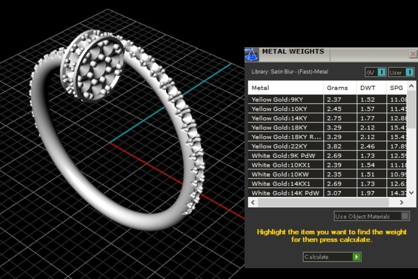Click the horizontal scroll left arrow
The height and width of the screenshot is (279, 418).
pyautogui.click(x=253, y=202)
